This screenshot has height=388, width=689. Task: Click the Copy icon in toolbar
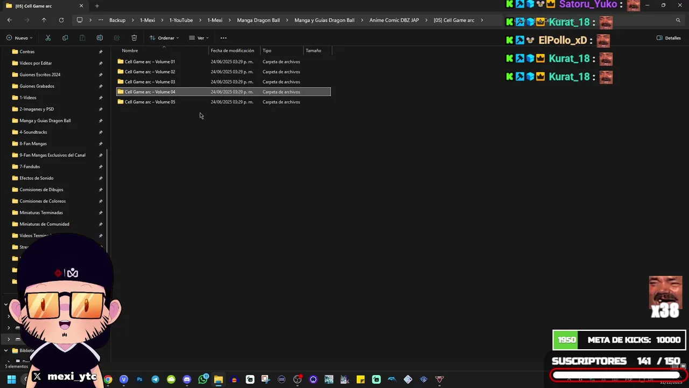pos(65,38)
